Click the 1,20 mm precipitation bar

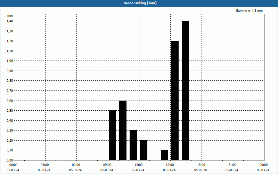click(175, 101)
